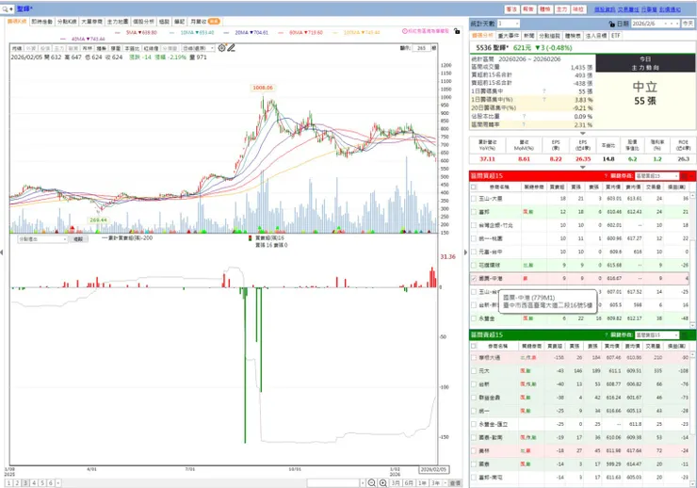
Task: Go to page 3 at bottom left
Action: tap(25, 482)
